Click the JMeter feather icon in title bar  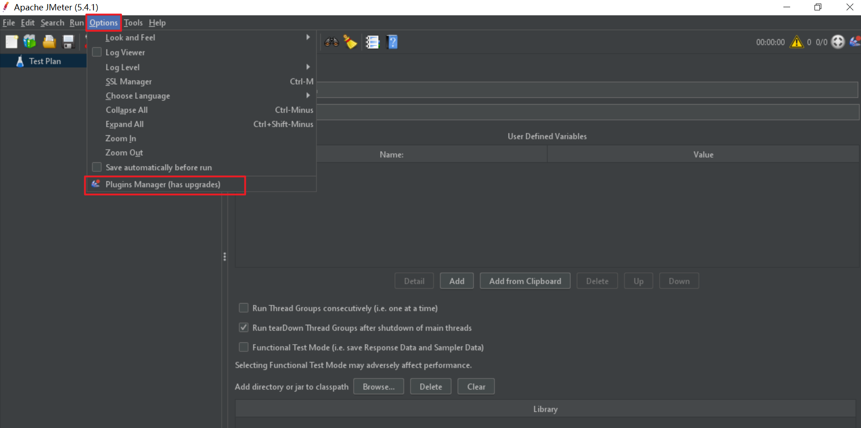point(6,7)
